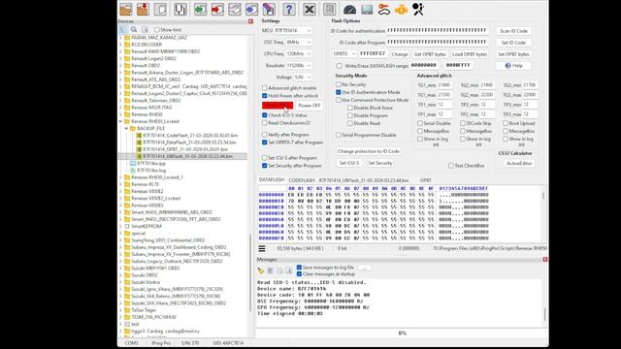Close the Messages panel with red X
Image resolution: width=621 pixels, height=349 pixels.
pos(545,259)
